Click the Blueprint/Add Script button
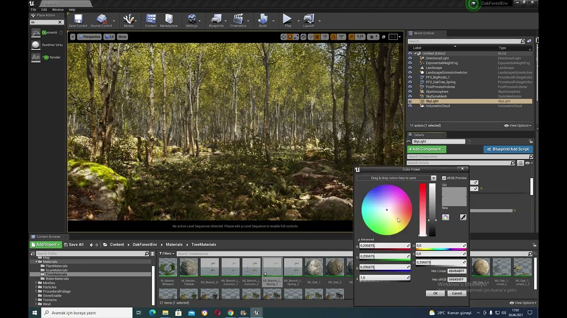The height and width of the screenshot is (318, 567). 508,149
